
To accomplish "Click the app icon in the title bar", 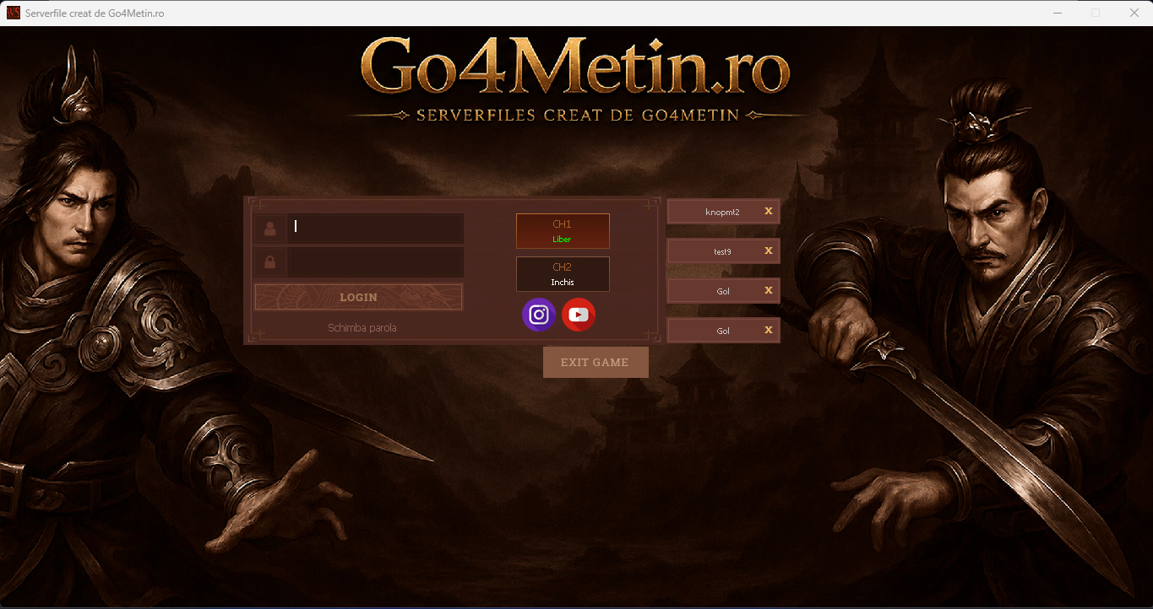I will 14,13.
